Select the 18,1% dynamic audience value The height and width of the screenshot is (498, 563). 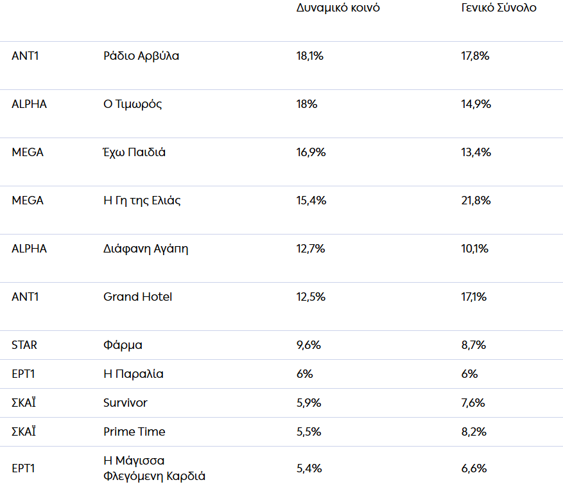(309, 56)
